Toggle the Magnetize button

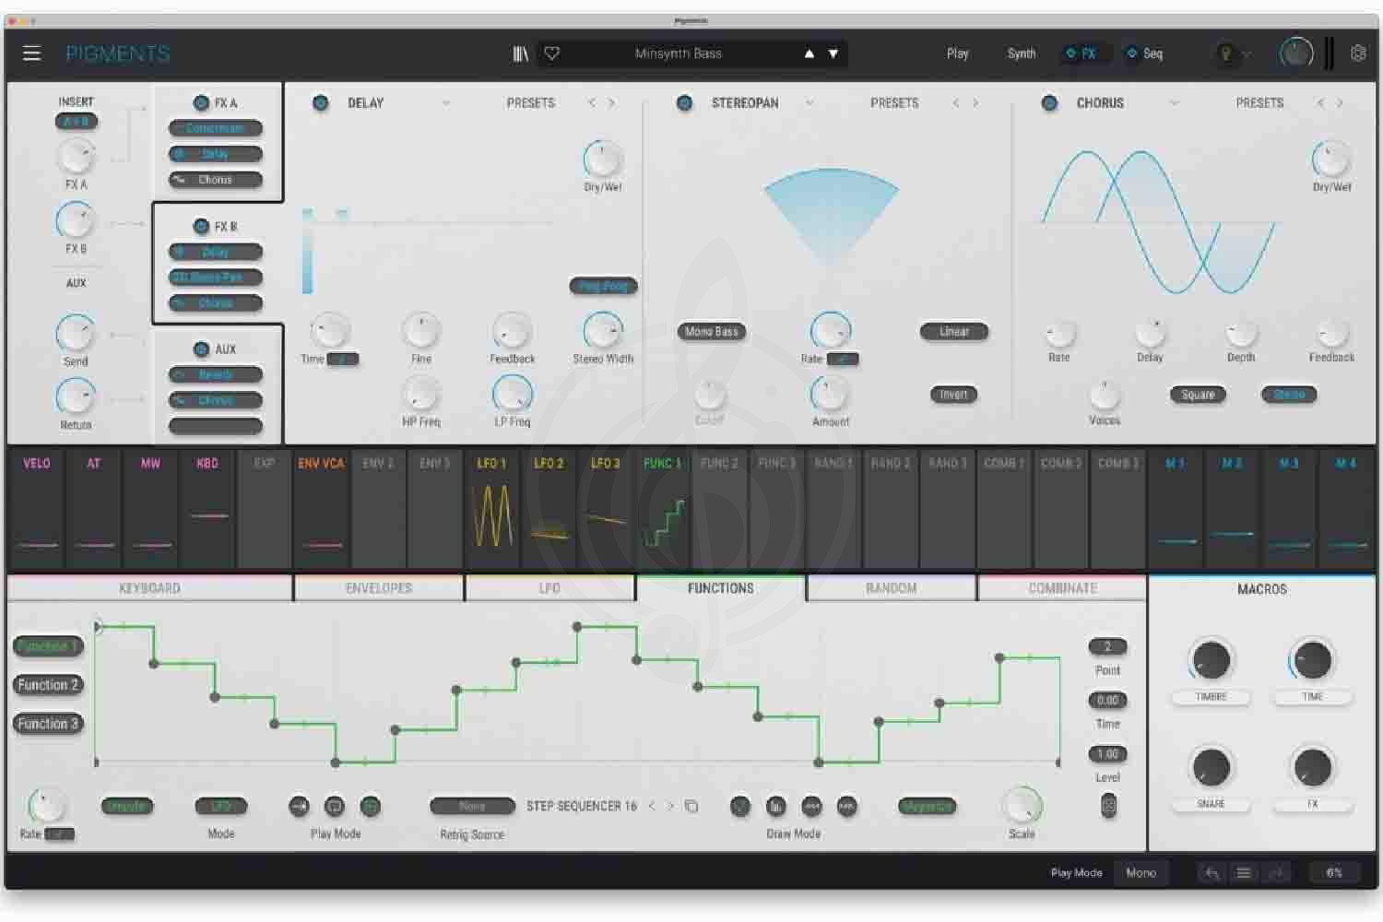click(927, 806)
